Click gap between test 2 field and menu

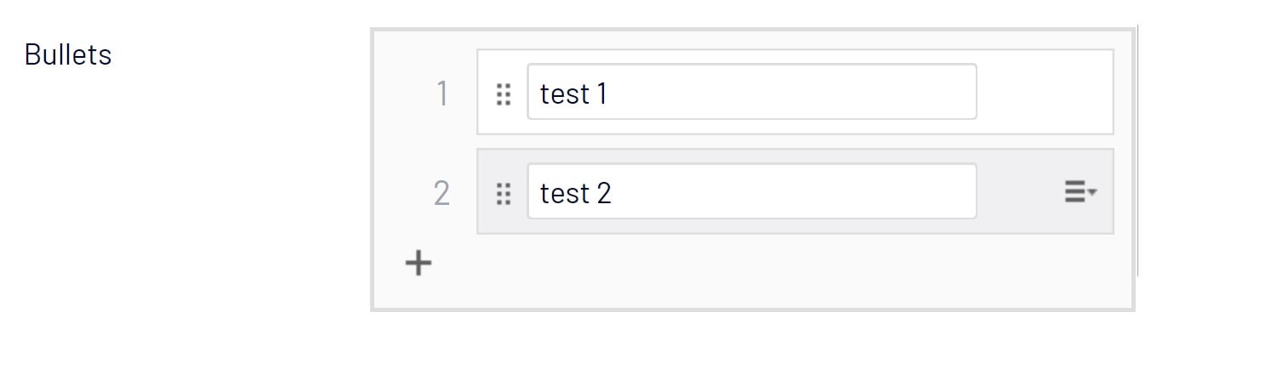coord(1017,192)
